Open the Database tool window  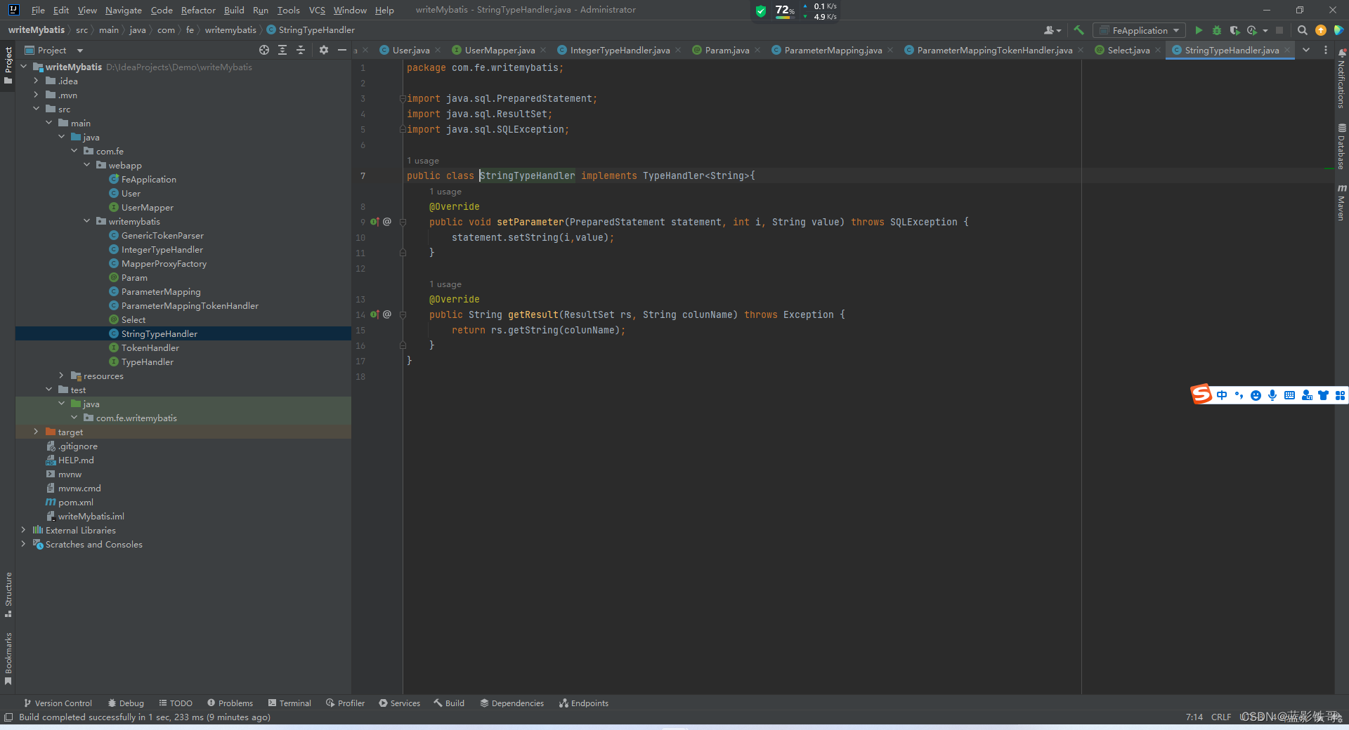1341,146
